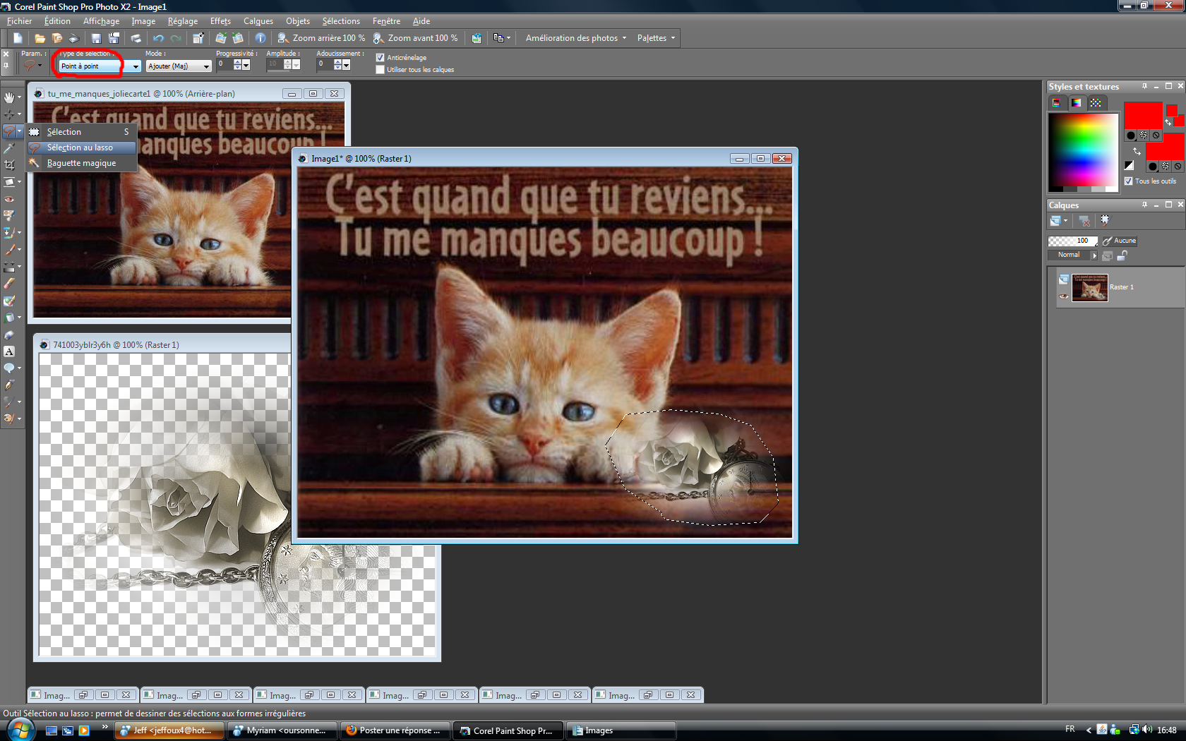
Task: Select the Crop tool
Action: [x=9, y=165]
